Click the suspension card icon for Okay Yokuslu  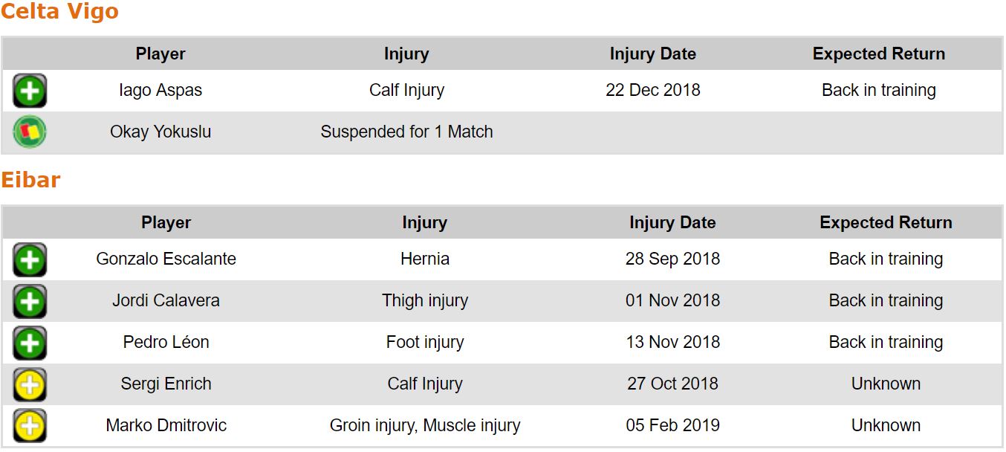click(30, 132)
